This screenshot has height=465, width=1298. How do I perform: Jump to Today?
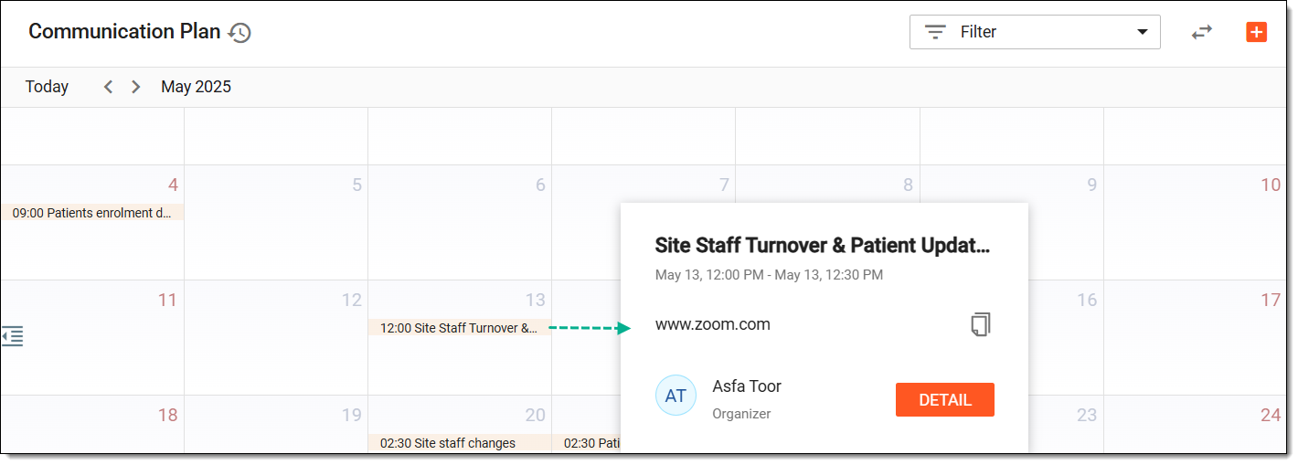pyautogui.click(x=47, y=87)
